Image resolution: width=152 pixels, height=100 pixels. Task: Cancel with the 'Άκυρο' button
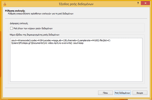coord(140,93)
